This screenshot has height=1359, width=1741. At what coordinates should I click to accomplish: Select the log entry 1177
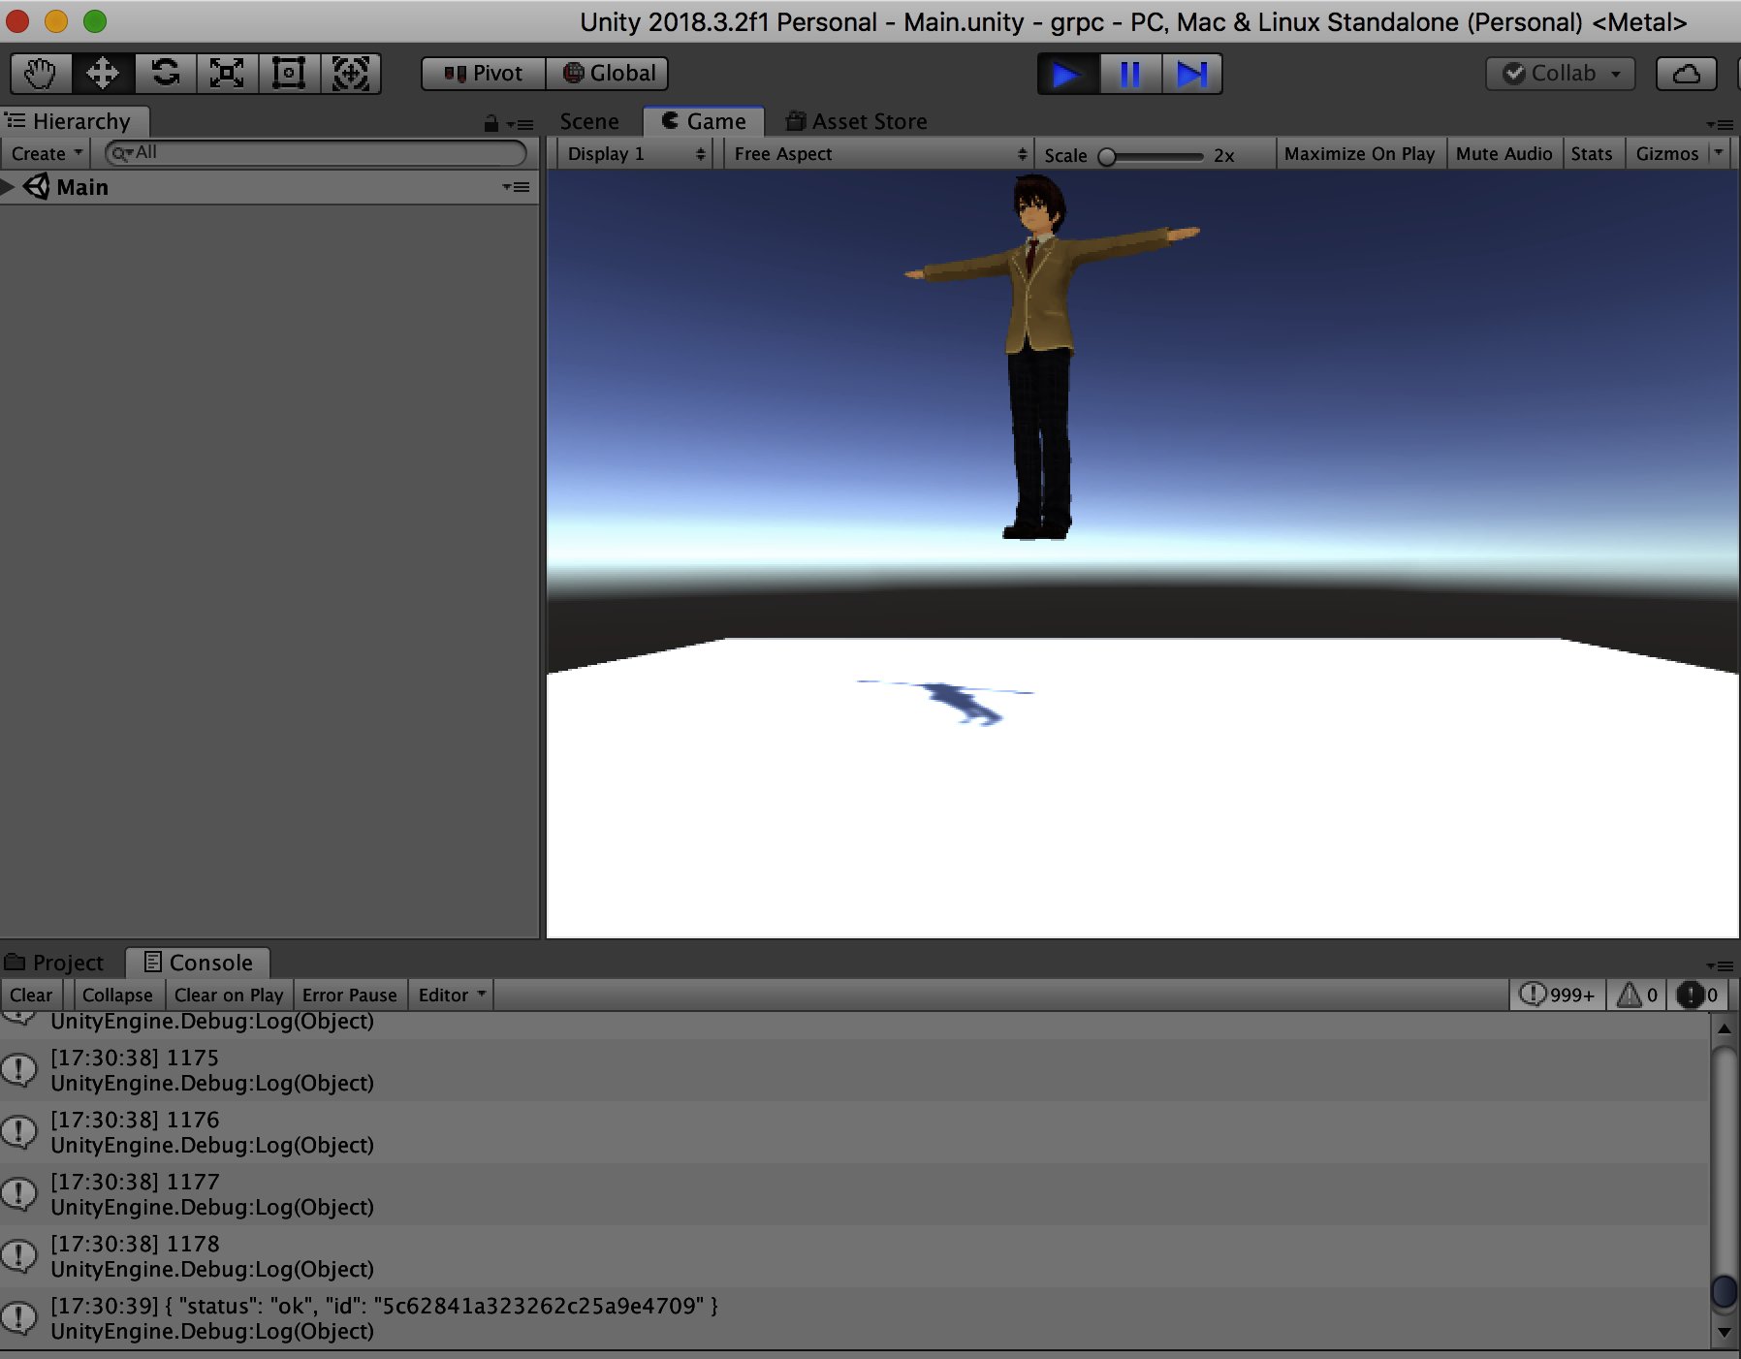[x=855, y=1194]
